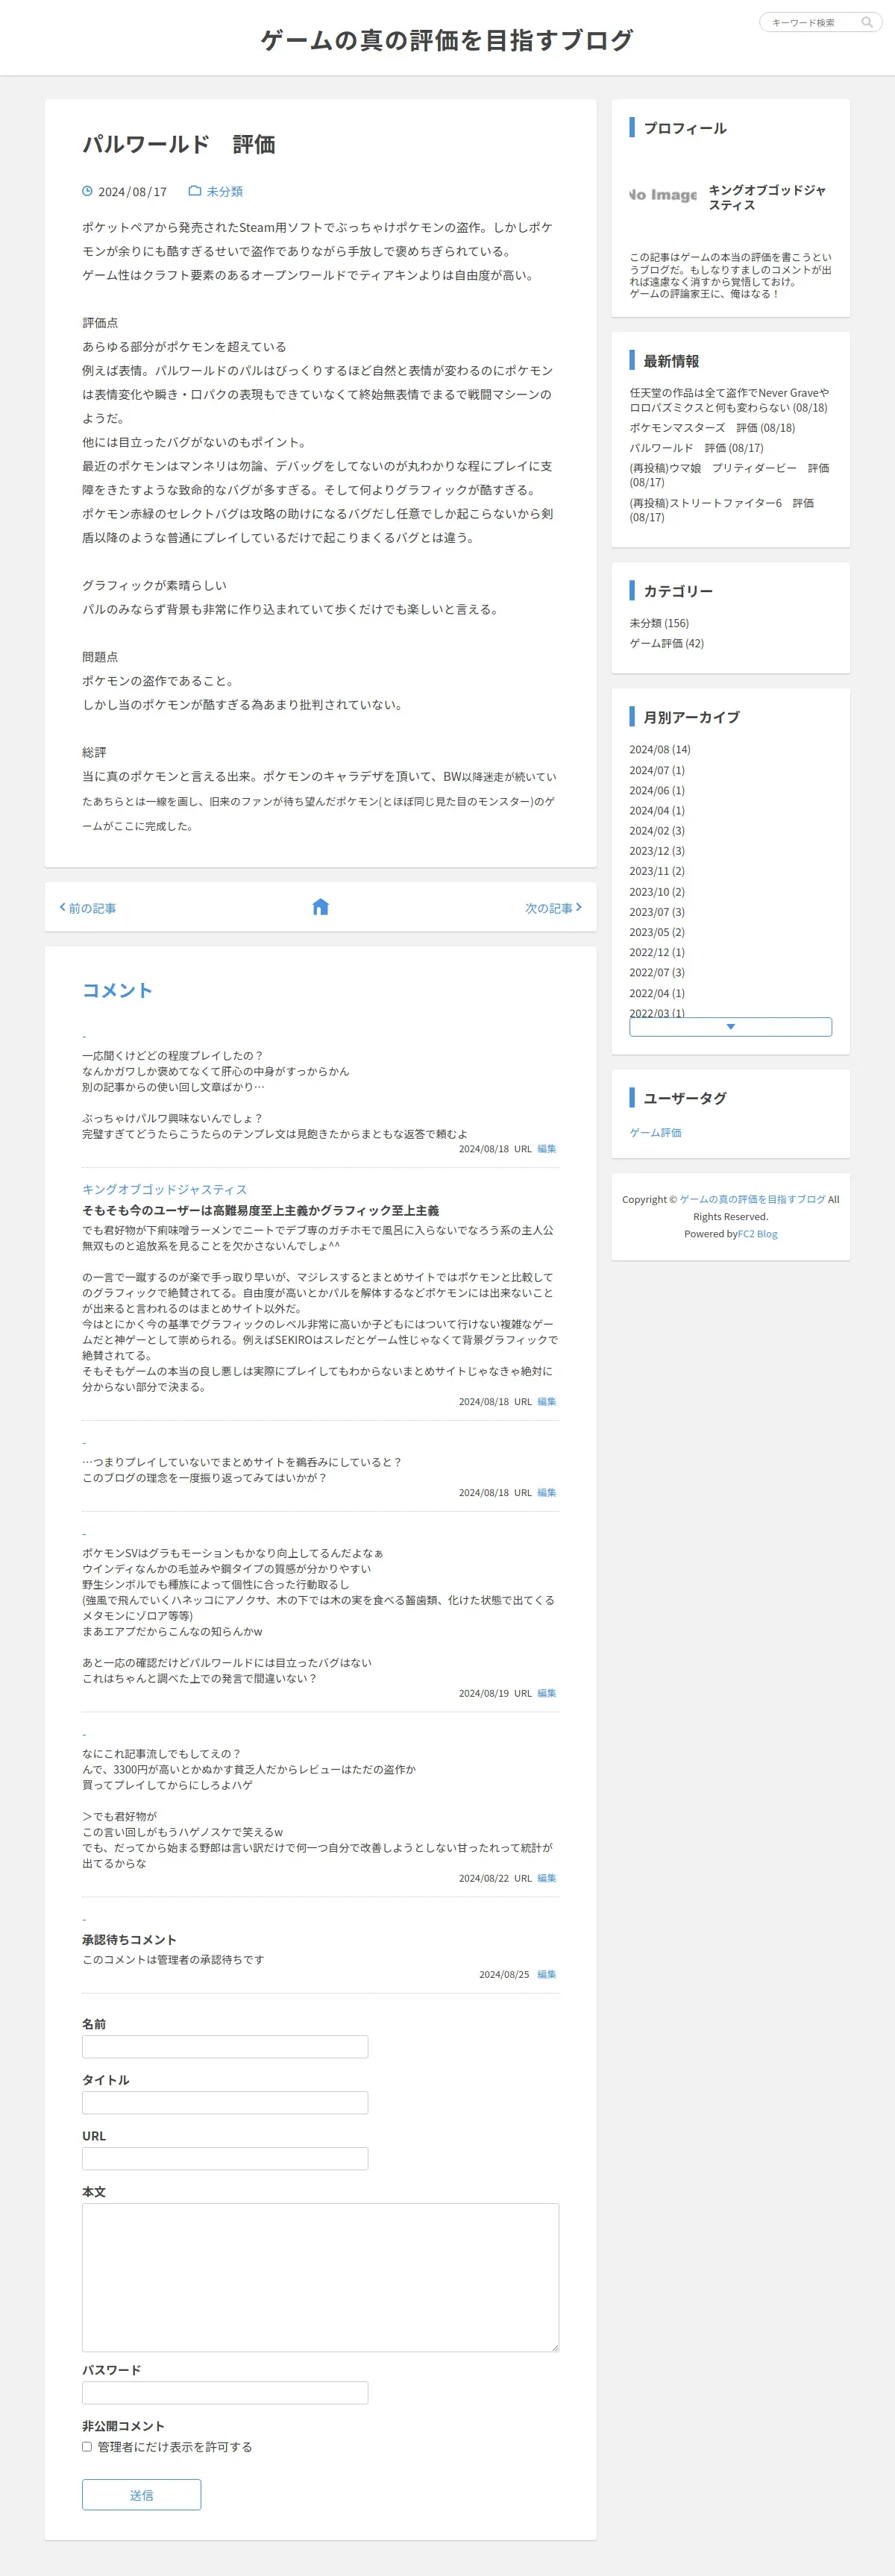The height and width of the screenshot is (2576, 895).
Task: Click the パスワード input field
Action: coord(225,2392)
